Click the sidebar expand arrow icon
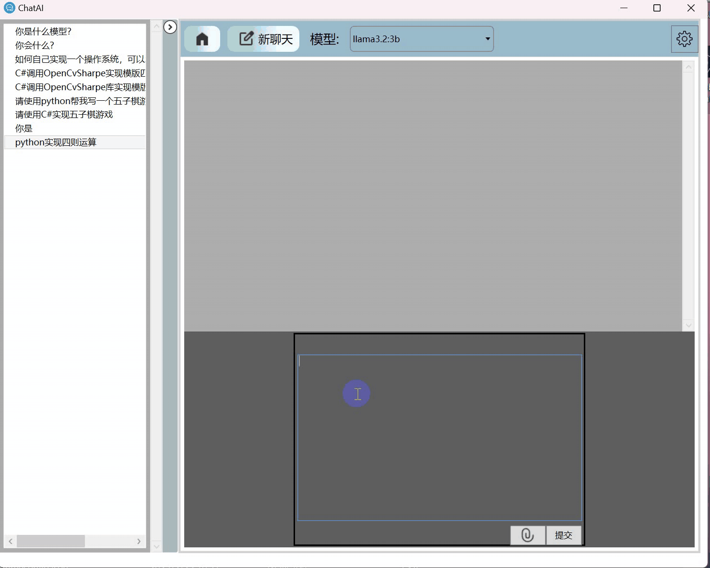710x568 pixels. 170,27
